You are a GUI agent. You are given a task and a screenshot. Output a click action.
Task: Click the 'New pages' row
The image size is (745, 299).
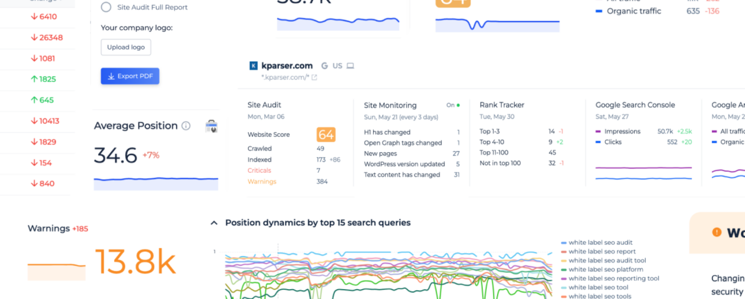coord(412,153)
